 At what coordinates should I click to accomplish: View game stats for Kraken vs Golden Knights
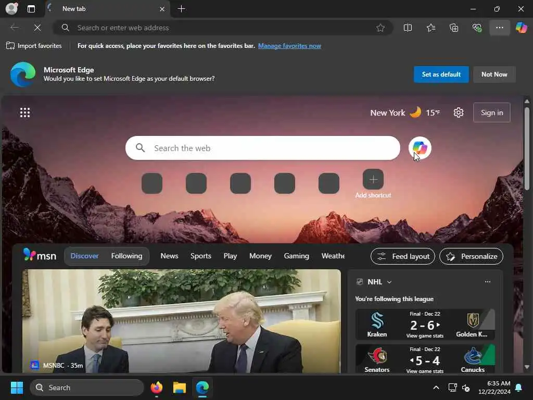click(425, 336)
